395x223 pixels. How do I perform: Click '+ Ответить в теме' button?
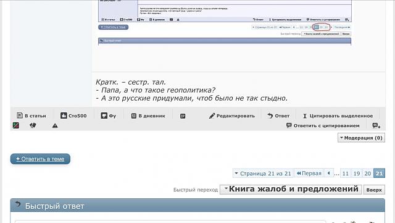coord(40,159)
